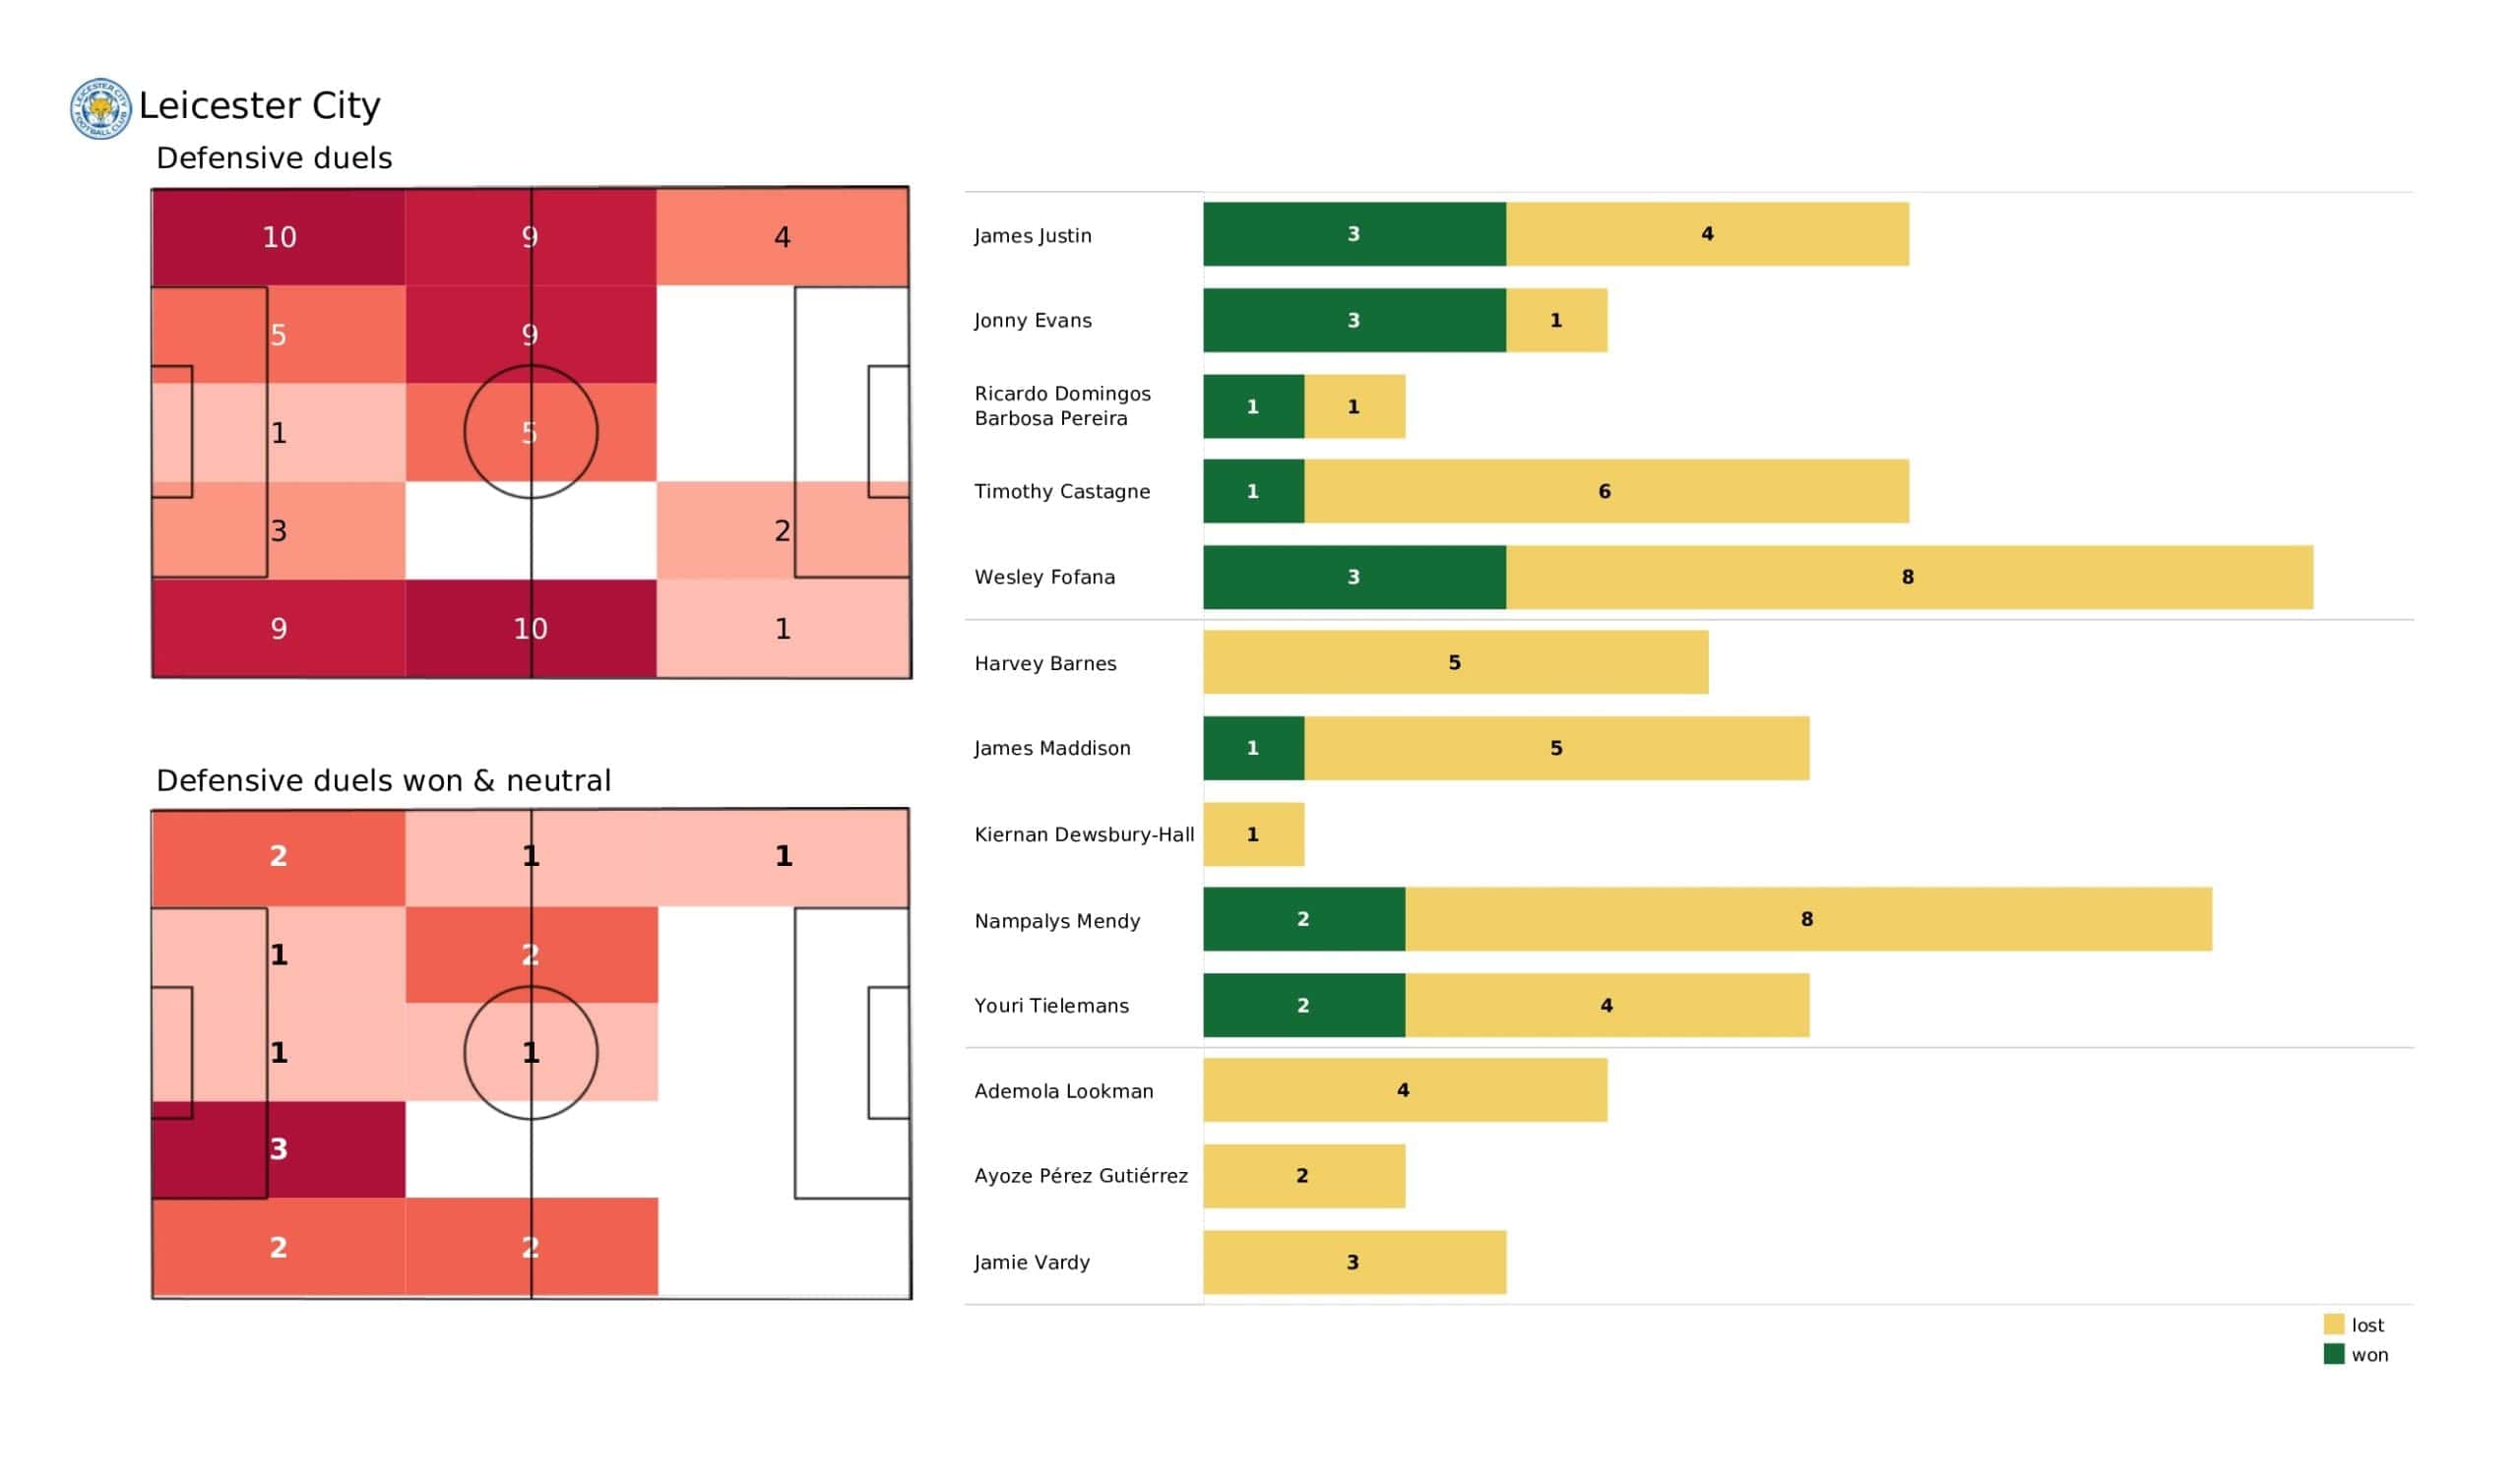Click the yellow 'lost' legend swatch

pyautogui.click(x=2333, y=1324)
